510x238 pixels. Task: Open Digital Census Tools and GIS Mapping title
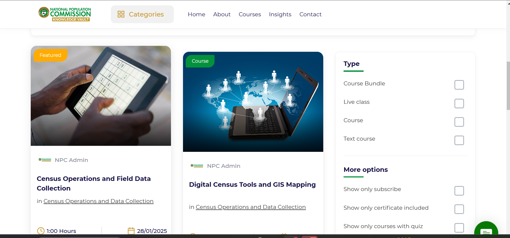(x=252, y=185)
